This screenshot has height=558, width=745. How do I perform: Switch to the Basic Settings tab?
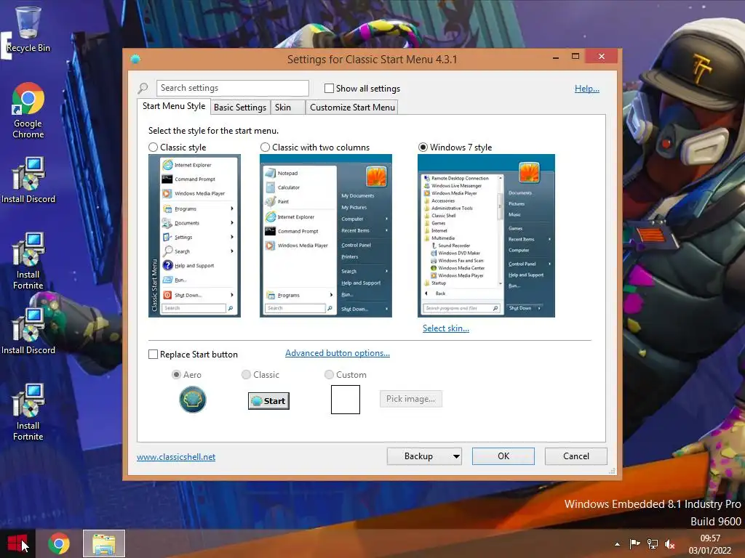(x=240, y=108)
